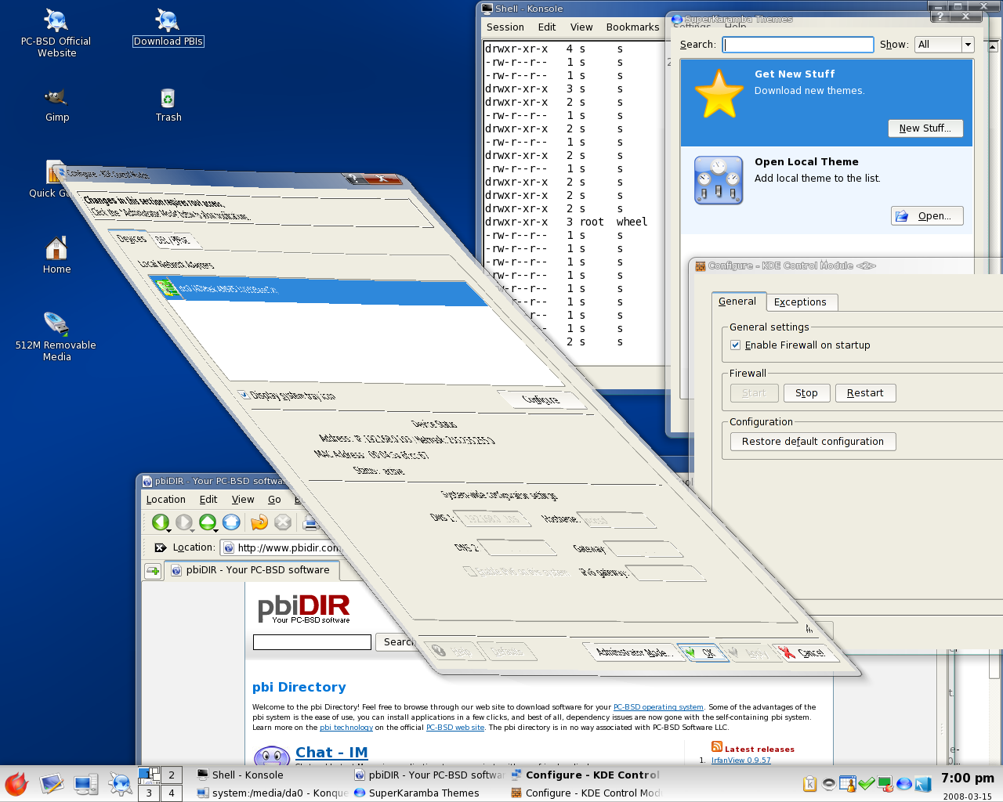Viewport: 1003px width, 802px height.
Task: Click the Print icon in Konqueror
Action: point(310,522)
